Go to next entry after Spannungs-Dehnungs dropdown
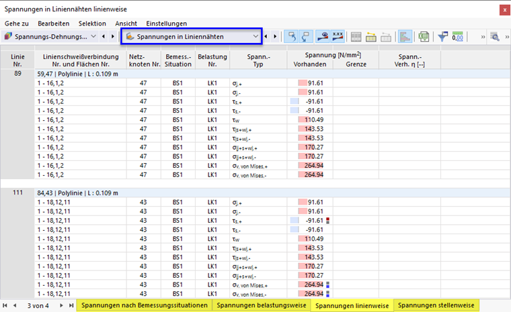The height and width of the screenshot is (312, 511). click(x=113, y=36)
